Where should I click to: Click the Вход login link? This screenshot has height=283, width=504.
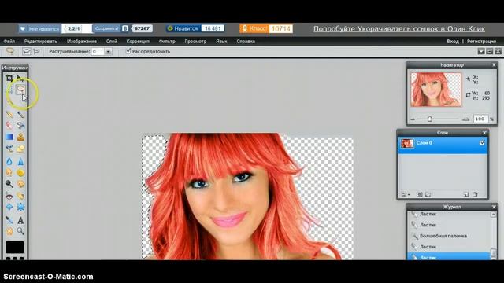point(453,42)
